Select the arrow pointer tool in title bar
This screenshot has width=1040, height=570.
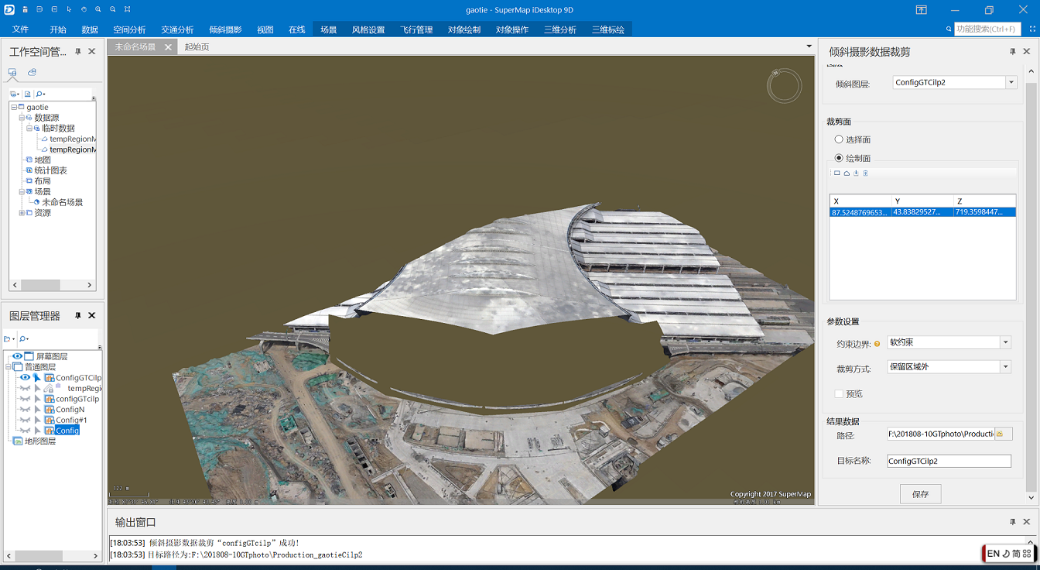[69, 10]
